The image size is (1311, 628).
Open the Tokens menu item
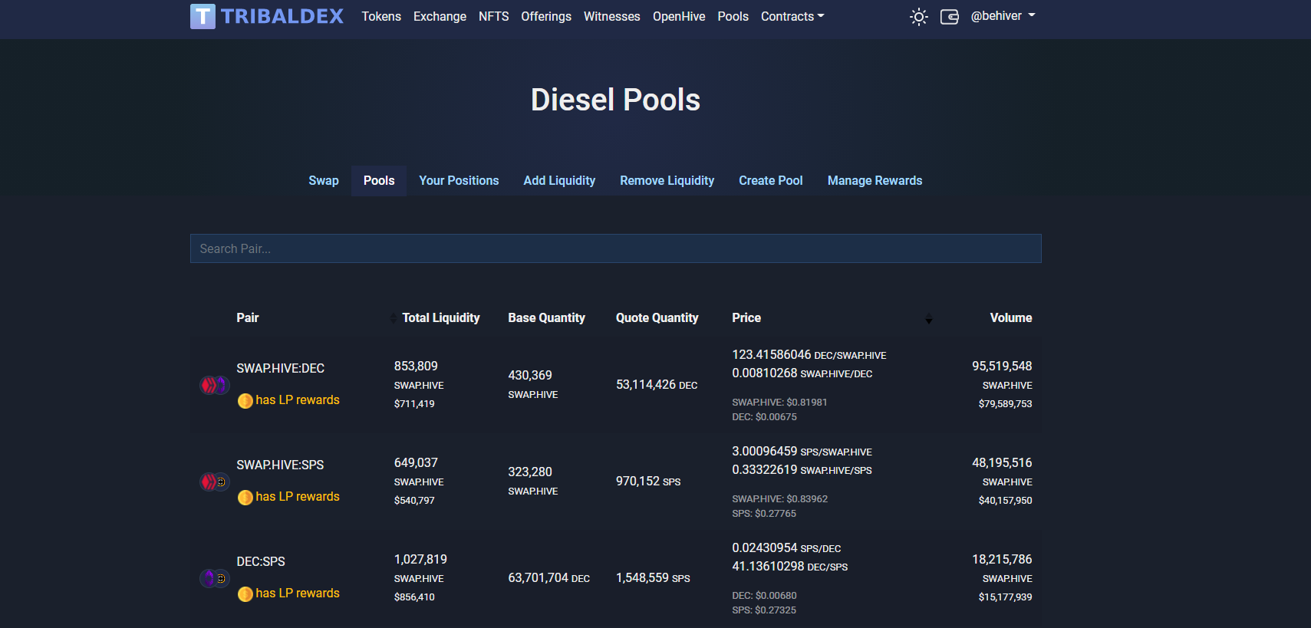click(381, 17)
